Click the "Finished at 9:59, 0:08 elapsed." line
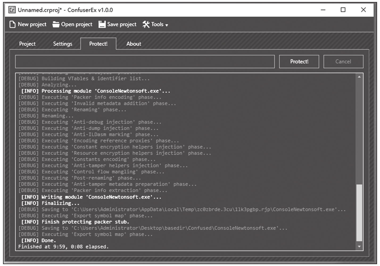The width and height of the screenshot is (380, 266). (x=63, y=247)
